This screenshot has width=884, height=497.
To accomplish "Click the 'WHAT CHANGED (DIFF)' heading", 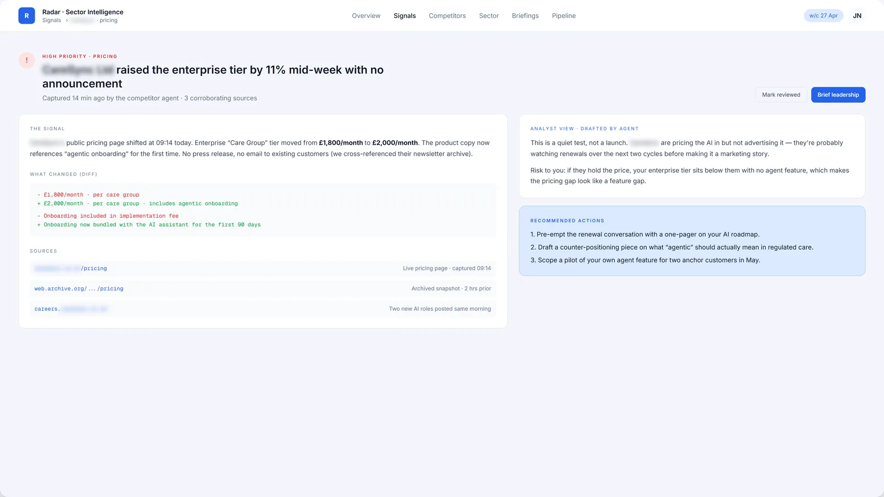I will (x=64, y=175).
